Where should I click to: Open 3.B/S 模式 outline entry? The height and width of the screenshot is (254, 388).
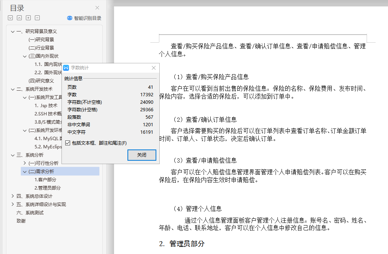click(x=48, y=122)
